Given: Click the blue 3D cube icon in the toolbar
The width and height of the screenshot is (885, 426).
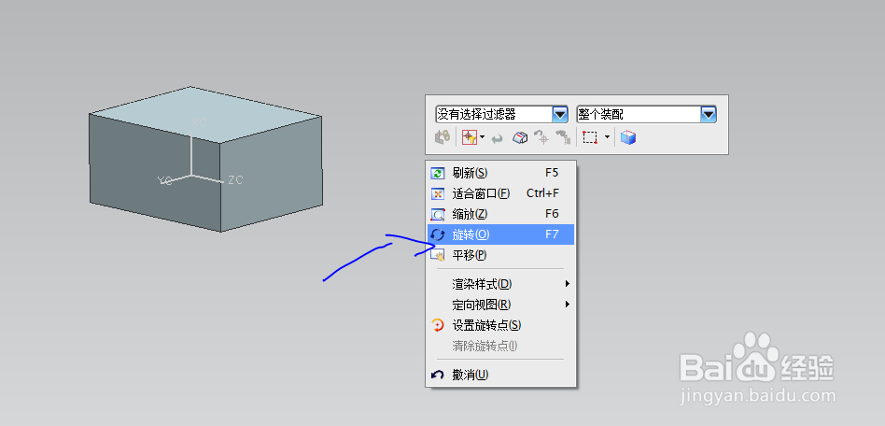Looking at the screenshot, I should 628,137.
